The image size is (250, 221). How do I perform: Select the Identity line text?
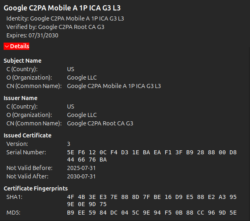coord(65,18)
